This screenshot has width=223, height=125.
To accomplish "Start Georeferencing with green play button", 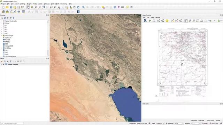I will tap(150, 21).
